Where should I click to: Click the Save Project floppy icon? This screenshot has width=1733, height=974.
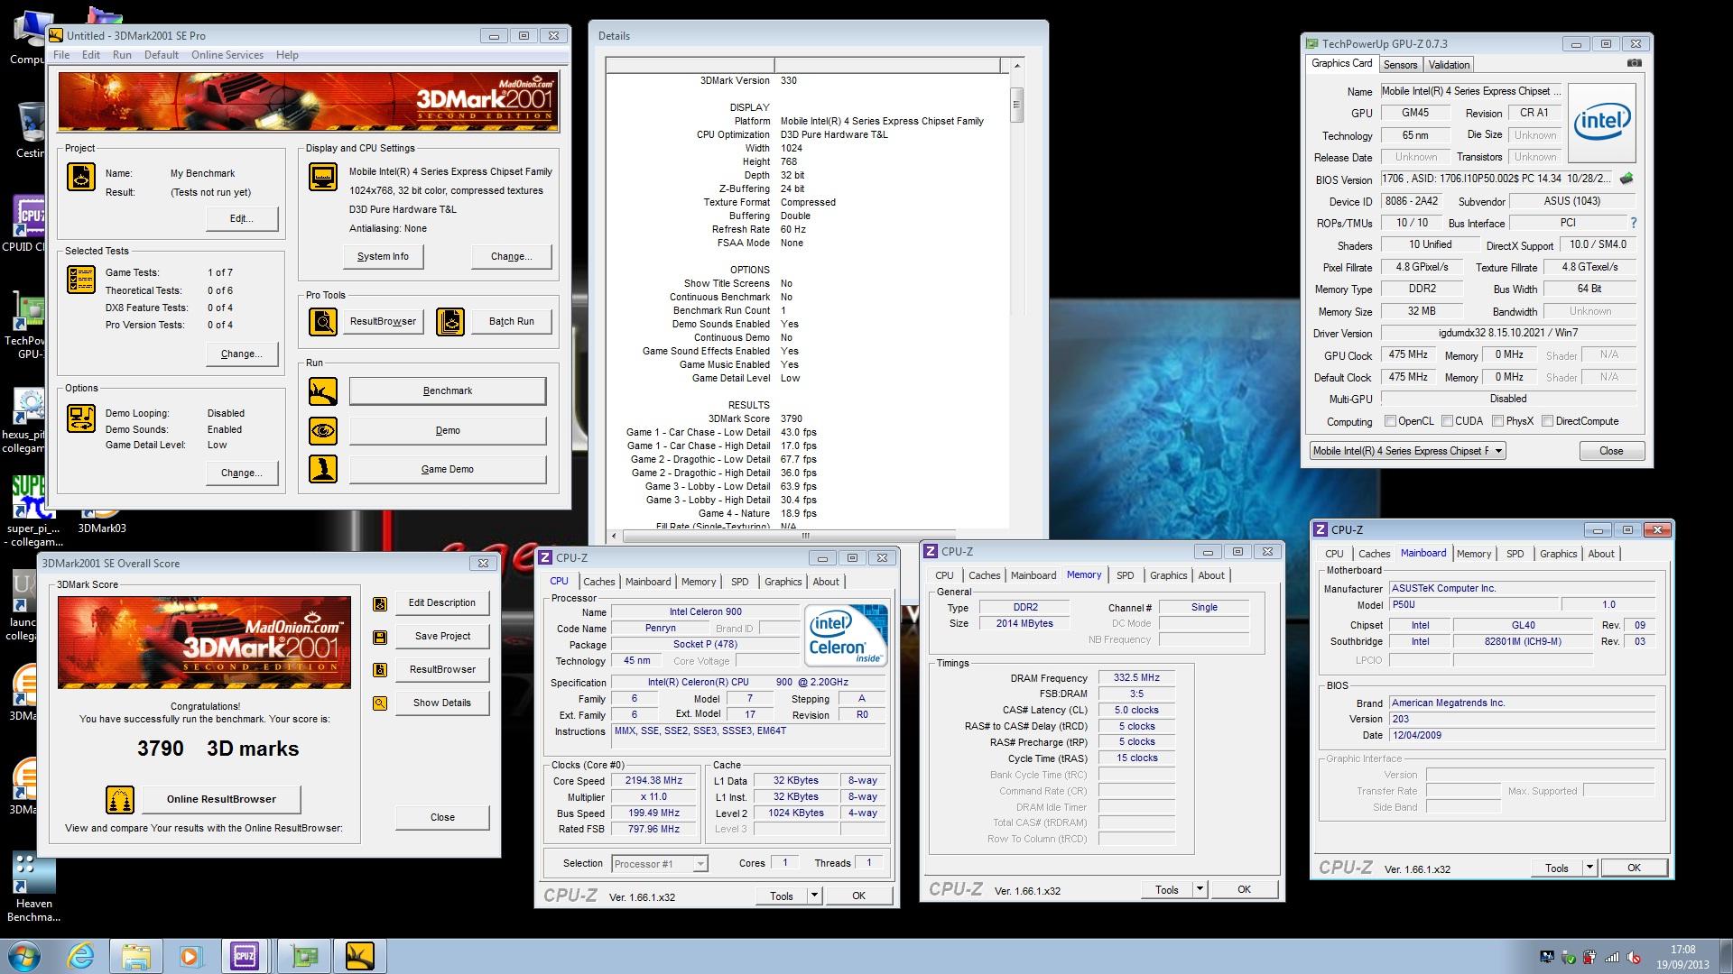380,637
